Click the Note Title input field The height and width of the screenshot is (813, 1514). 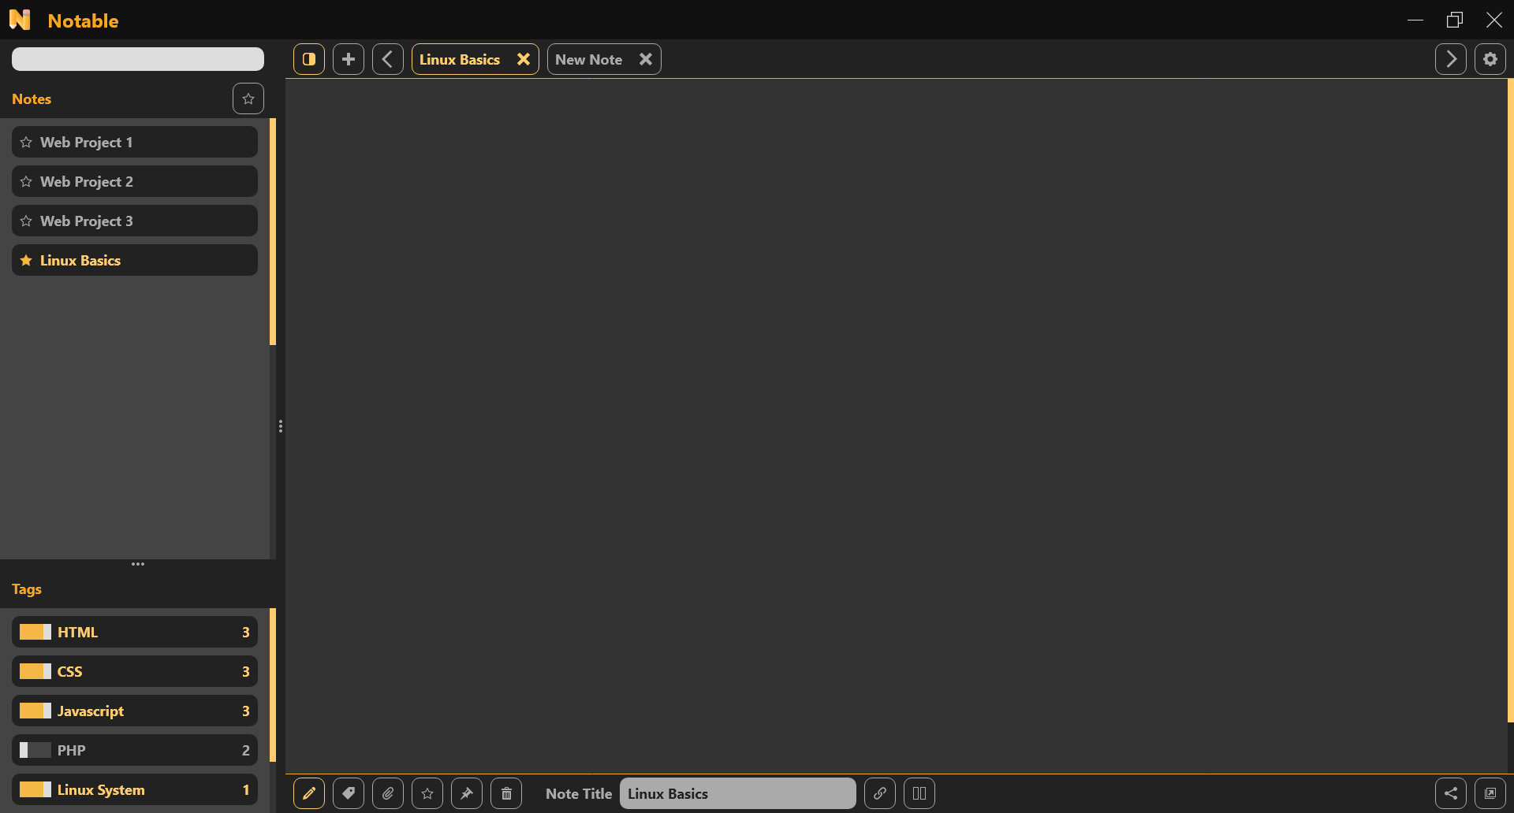[x=737, y=793]
